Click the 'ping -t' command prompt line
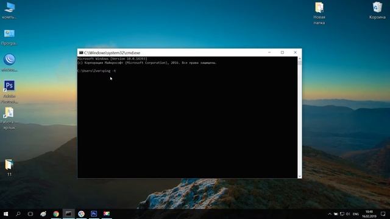This screenshot has width=390, height=219. coord(96,71)
